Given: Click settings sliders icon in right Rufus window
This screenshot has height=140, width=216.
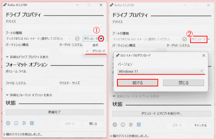Looking at the screenshot, I should point(131,125).
